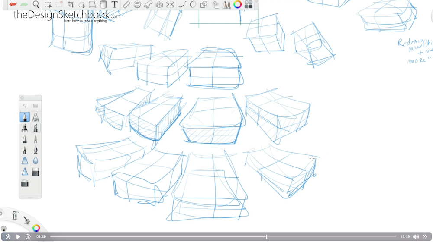Open the lagoon Brushes paintbrush icon

[27, 220]
